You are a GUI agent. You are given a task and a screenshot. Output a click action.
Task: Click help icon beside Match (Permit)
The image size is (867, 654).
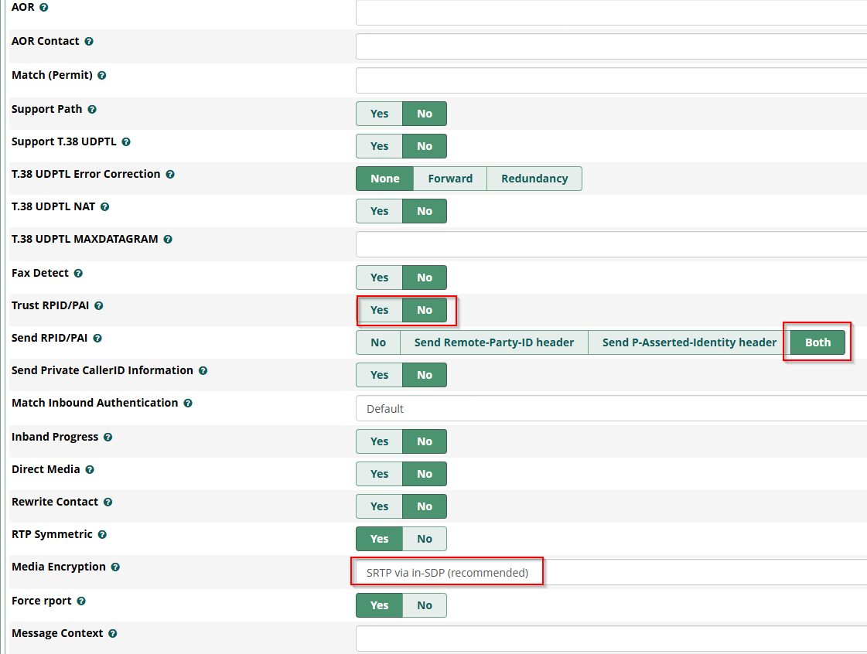pos(102,76)
